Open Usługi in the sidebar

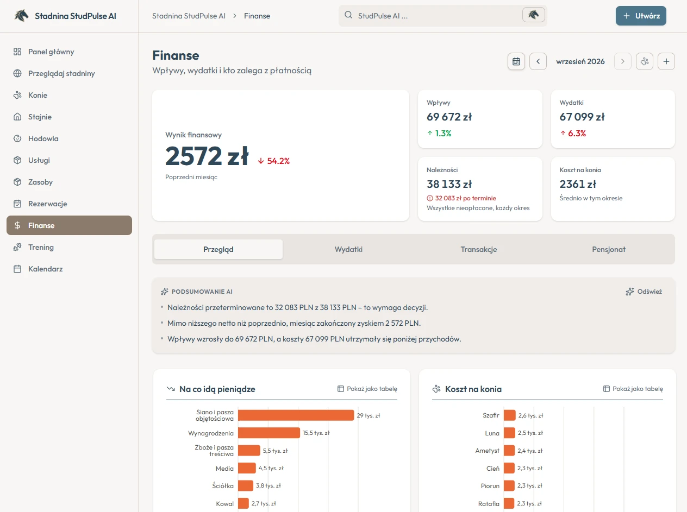pyautogui.click(x=69, y=160)
